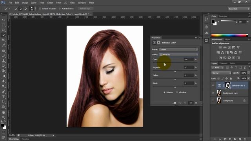This screenshot has width=251, height=141.
Task: Open the Opacity slider dropdown arrow
Action: [x=249, y=73]
